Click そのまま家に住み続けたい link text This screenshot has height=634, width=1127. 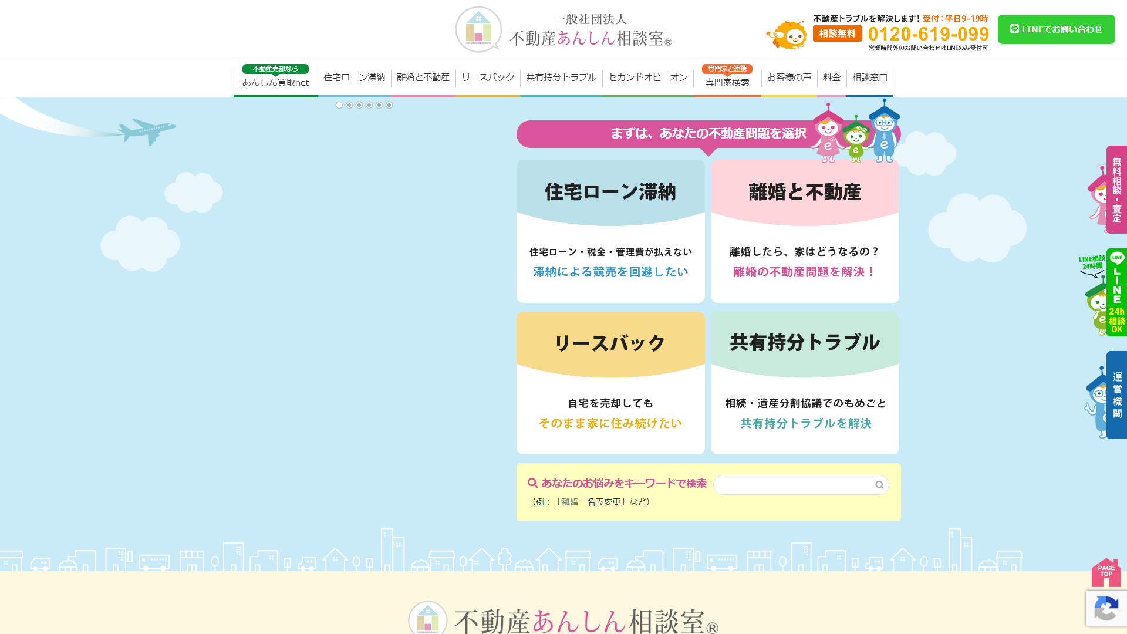[610, 423]
